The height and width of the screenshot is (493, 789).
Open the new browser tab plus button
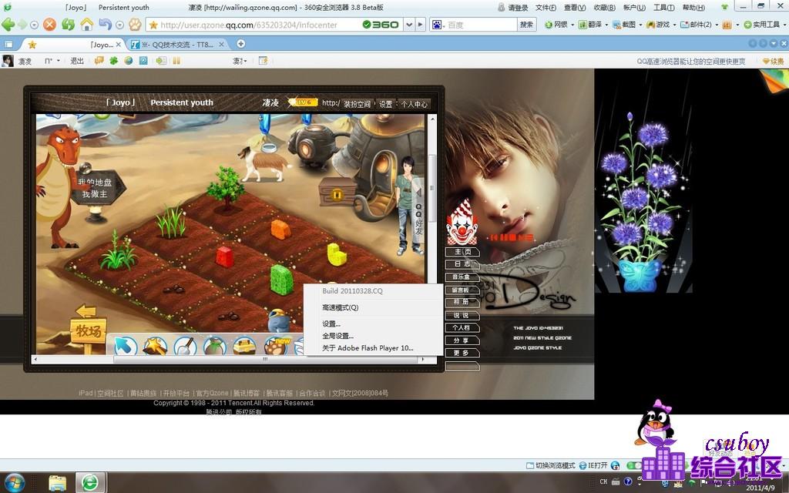point(240,44)
